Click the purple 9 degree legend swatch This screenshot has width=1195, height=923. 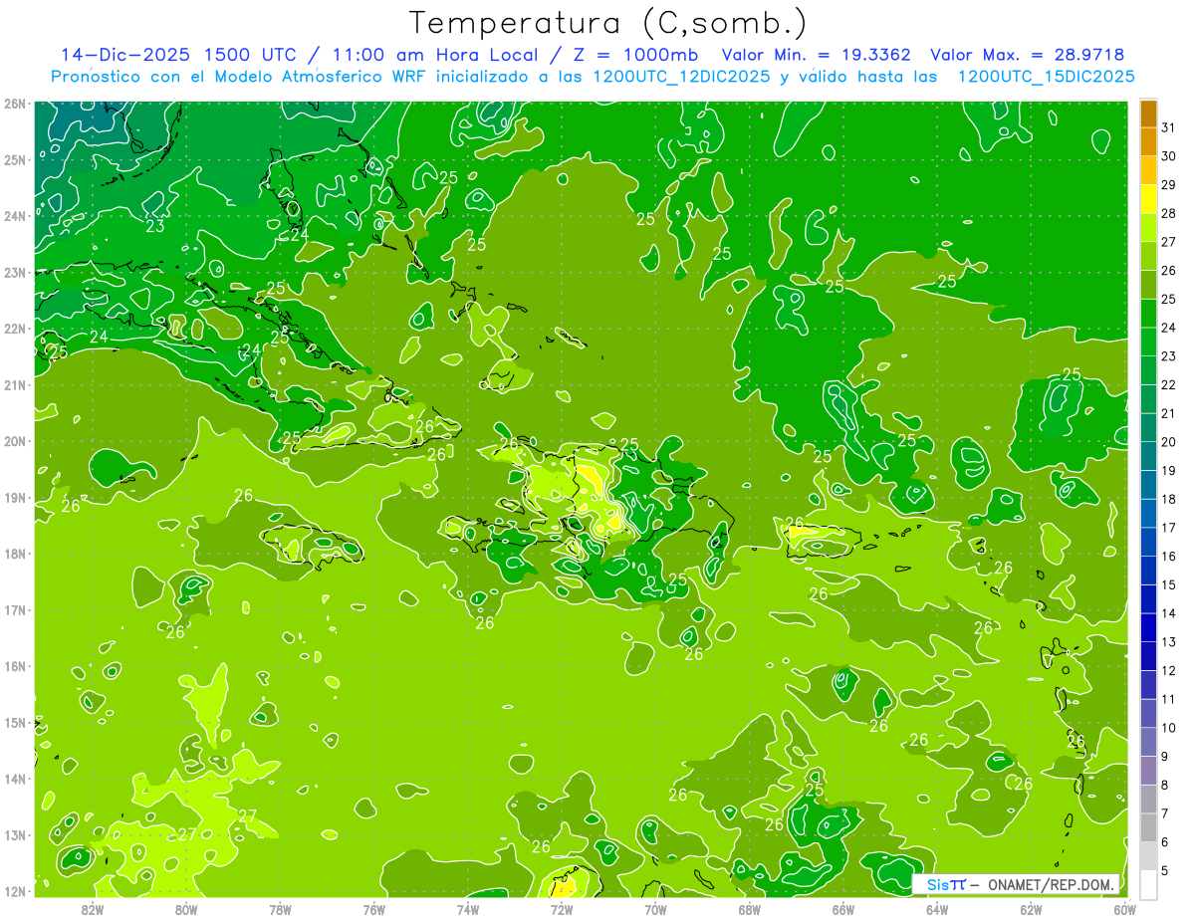coord(1148,742)
